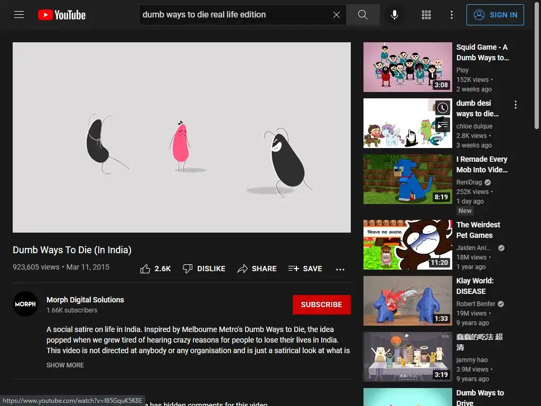Screen dimensions: 541x406
Task: Open options menu for dumb desi video
Action: point(516,105)
